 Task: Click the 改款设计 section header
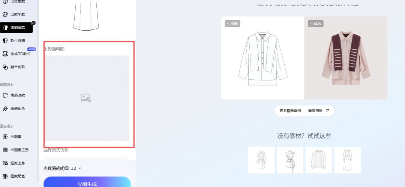click(x=7, y=85)
